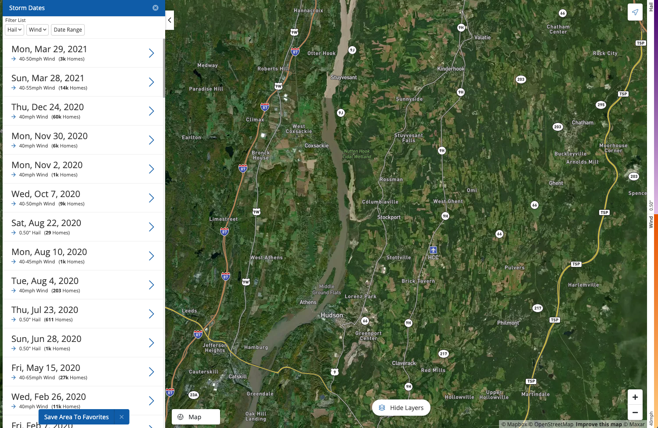Screen dimensions: 658x428
Task: Center map on my location arrow
Action: click(x=635, y=12)
